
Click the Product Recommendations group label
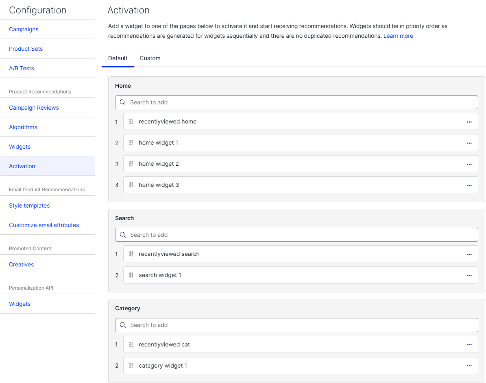click(x=40, y=92)
